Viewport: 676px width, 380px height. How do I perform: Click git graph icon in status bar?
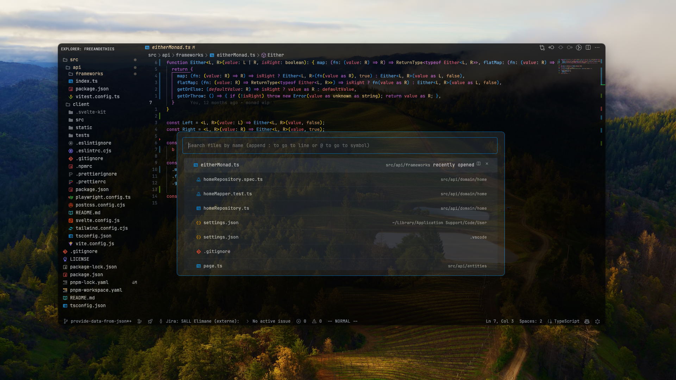click(x=140, y=321)
